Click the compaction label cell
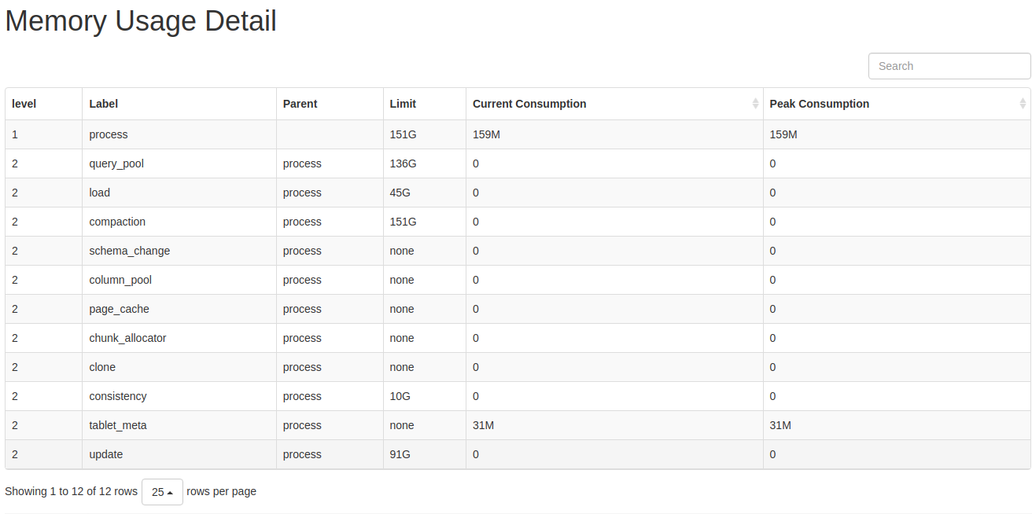This screenshot has width=1032, height=514. (x=117, y=222)
